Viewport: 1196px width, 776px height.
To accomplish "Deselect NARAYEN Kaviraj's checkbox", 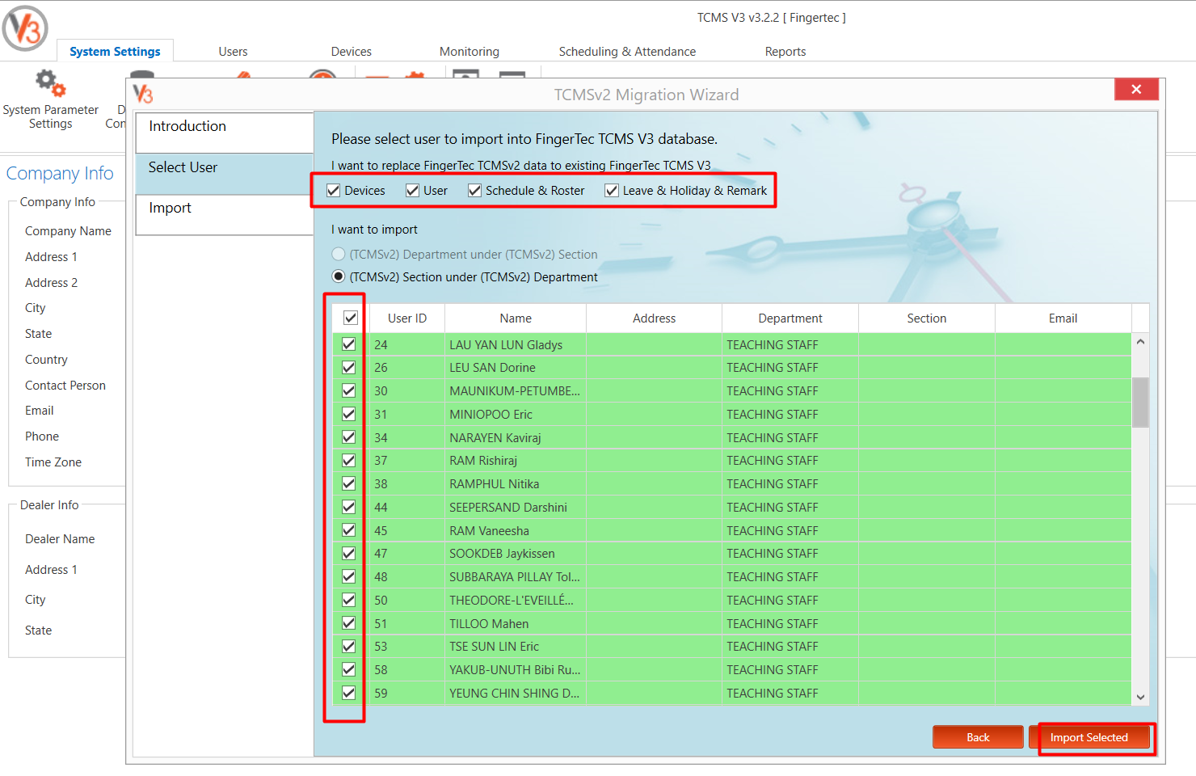I will tap(348, 437).
